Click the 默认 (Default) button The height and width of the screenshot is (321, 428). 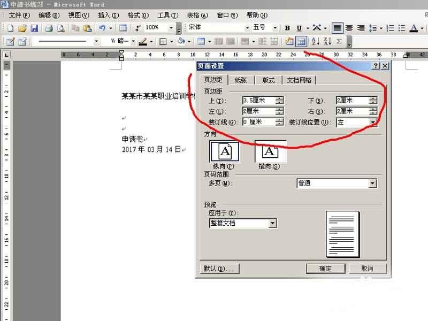point(218,268)
